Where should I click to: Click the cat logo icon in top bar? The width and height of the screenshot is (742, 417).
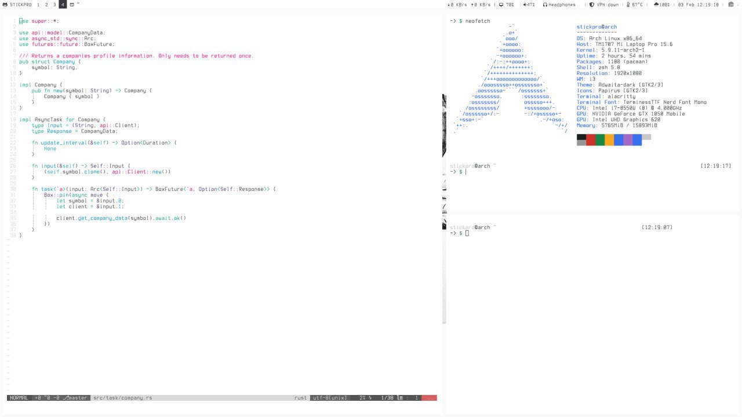(x=5, y=5)
